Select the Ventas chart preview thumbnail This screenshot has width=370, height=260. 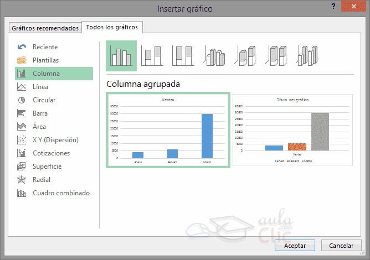click(x=167, y=129)
